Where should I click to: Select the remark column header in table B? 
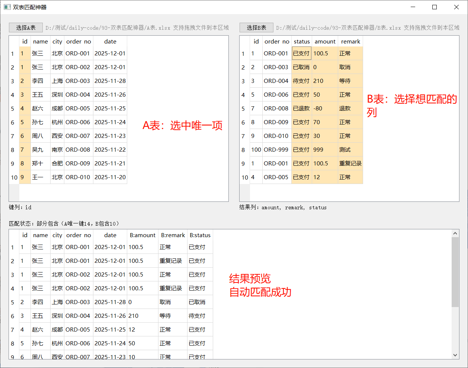350,42
